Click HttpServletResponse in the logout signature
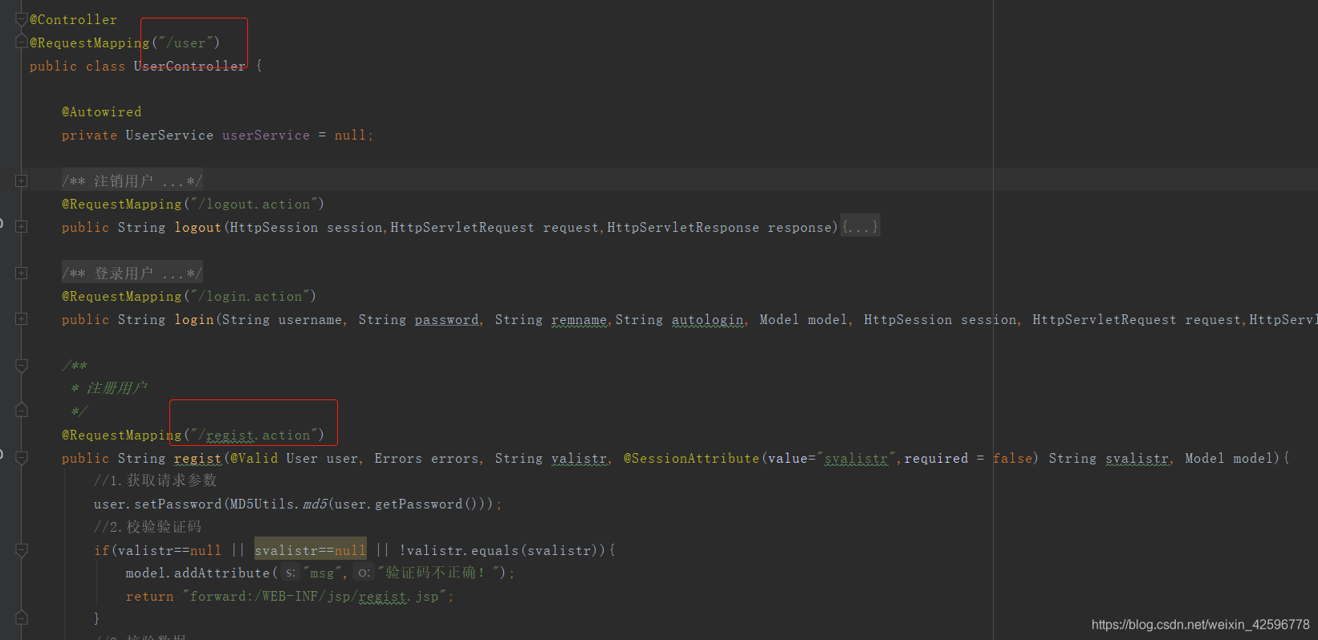The height and width of the screenshot is (640, 1318). click(x=683, y=227)
